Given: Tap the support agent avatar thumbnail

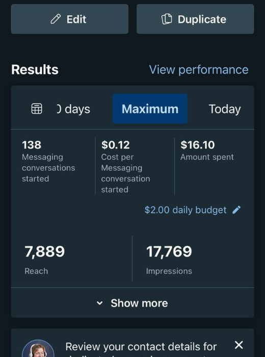Looking at the screenshot, I should pyautogui.click(x=38, y=348).
